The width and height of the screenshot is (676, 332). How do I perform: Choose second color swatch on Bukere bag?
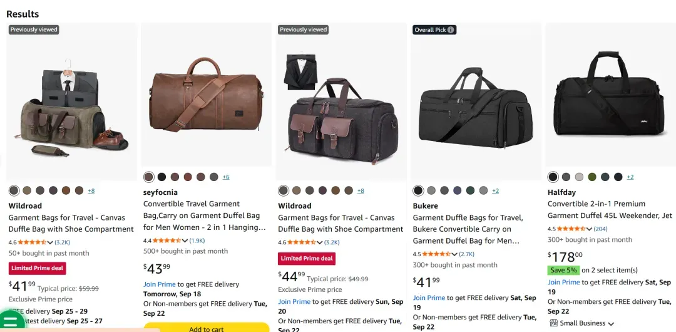[x=431, y=190]
